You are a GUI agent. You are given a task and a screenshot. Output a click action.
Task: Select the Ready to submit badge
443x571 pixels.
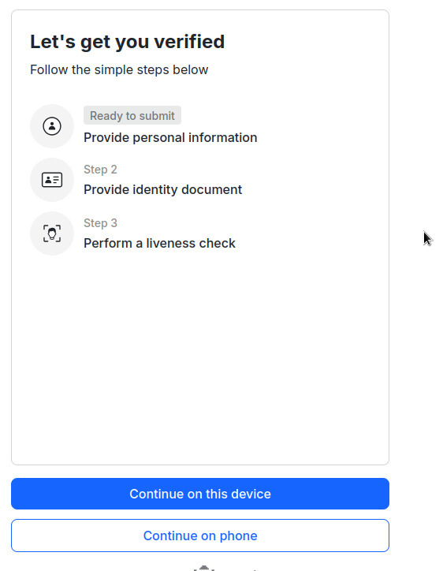point(132,115)
